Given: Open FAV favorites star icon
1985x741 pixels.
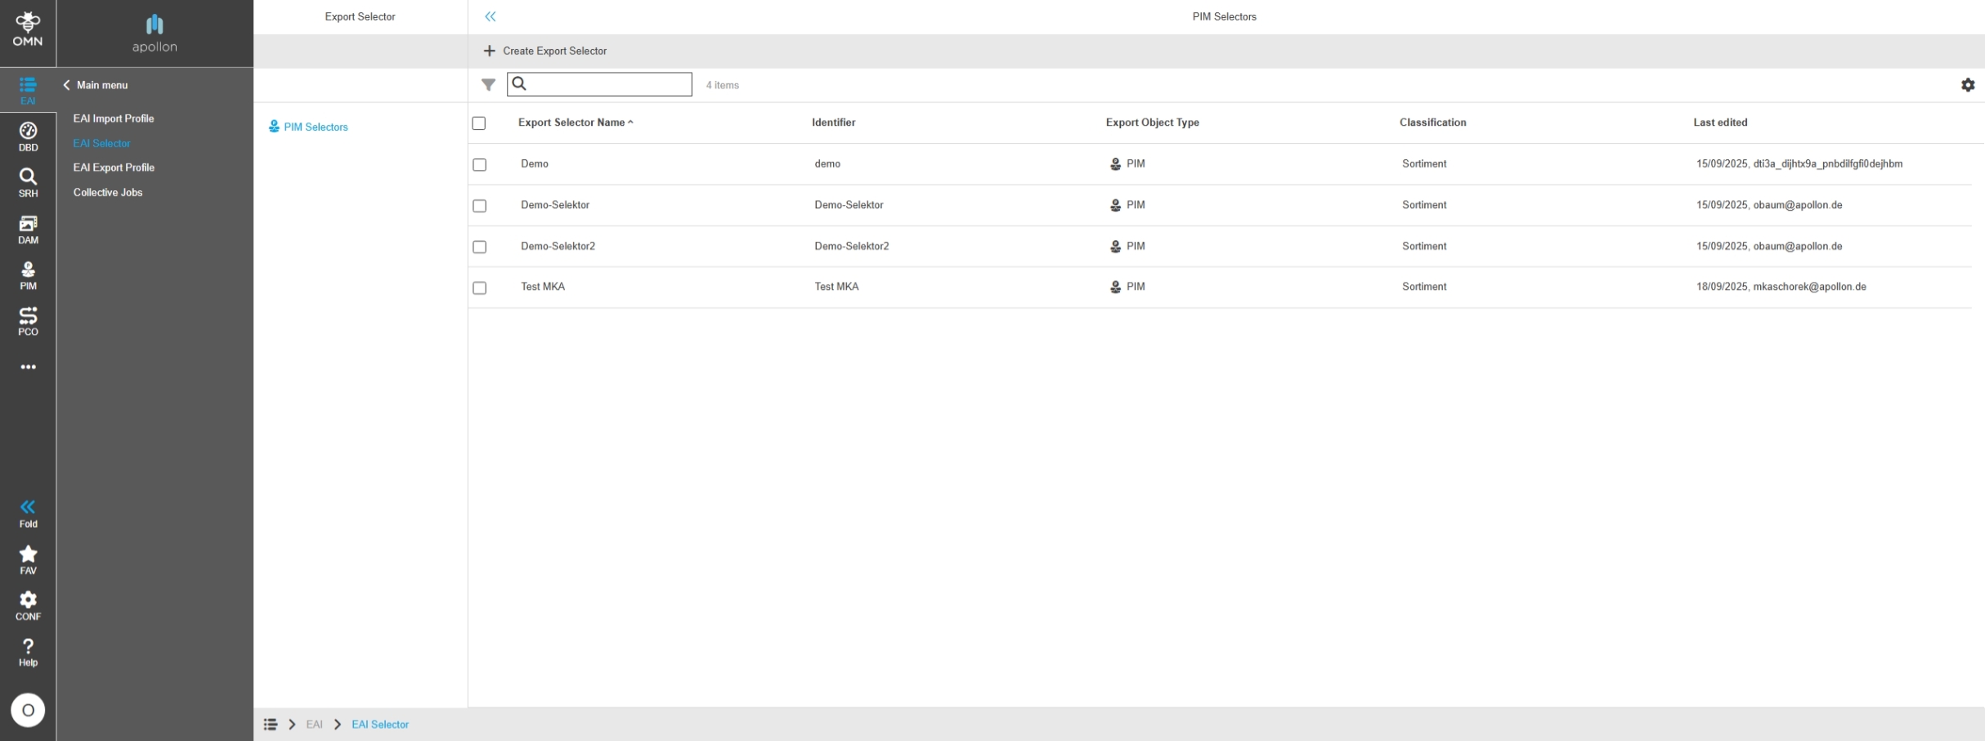Looking at the screenshot, I should pos(28,560).
